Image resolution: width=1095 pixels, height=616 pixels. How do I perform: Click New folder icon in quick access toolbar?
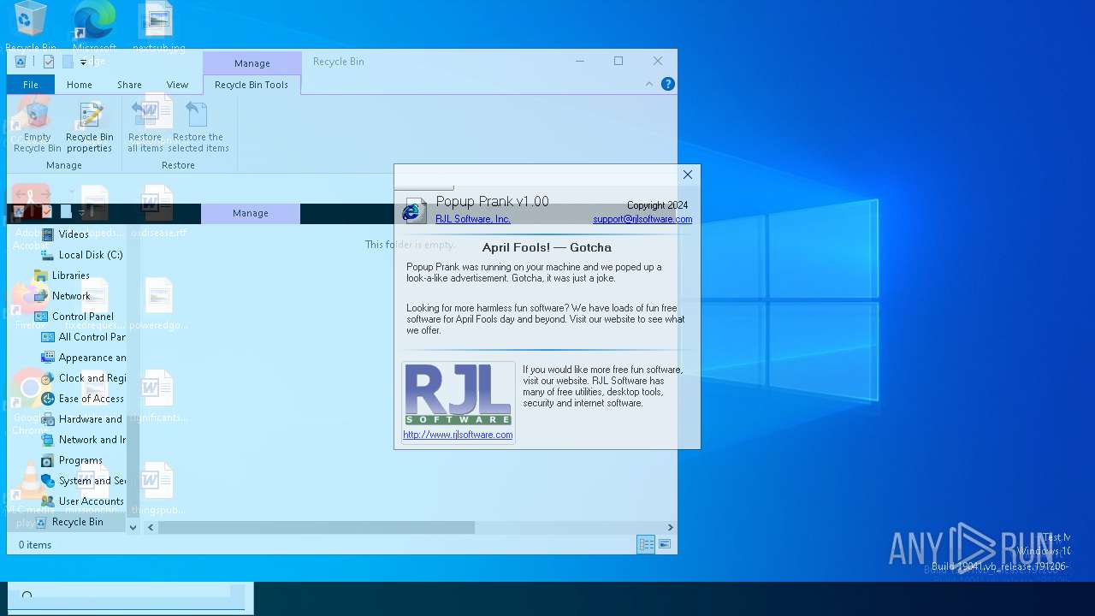(x=68, y=62)
